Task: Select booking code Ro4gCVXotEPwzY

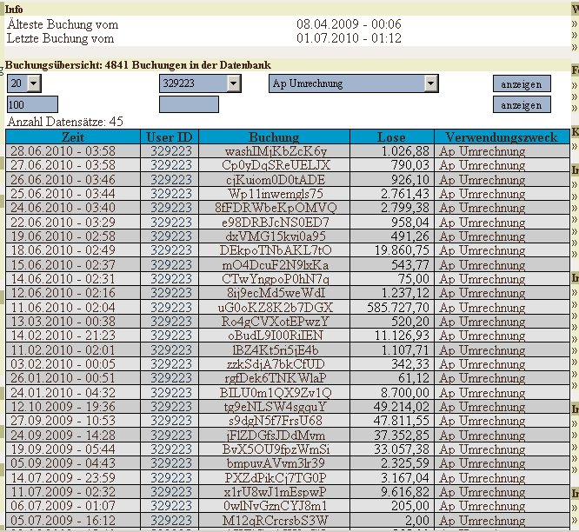Action: [276, 322]
